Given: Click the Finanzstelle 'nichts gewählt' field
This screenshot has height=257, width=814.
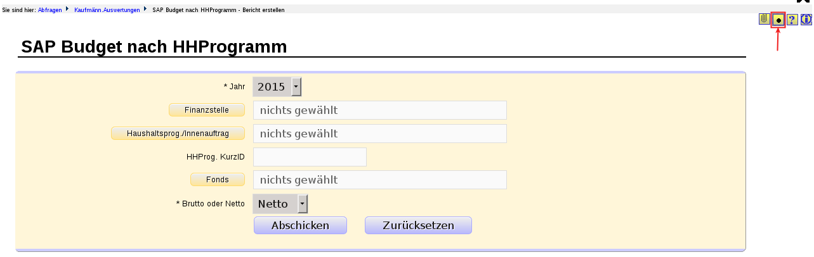Looking at the screenshot, I should point(380,110).
